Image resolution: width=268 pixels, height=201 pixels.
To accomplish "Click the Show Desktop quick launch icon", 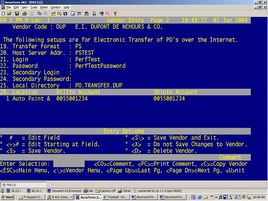I will coord(193,197).
